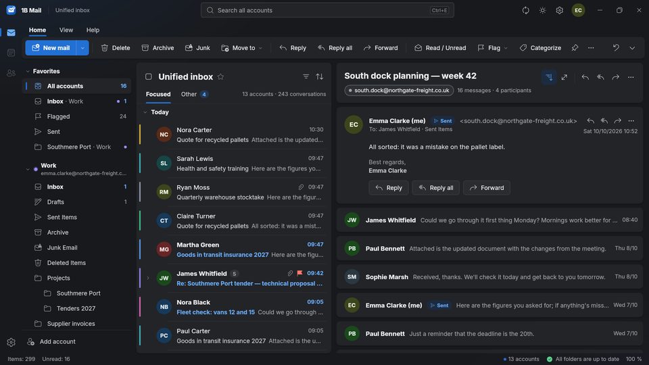
Task: Expand the James Whitfield conversation thread
Action: point(148,278)
